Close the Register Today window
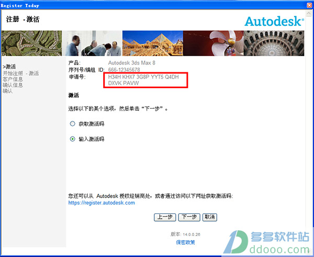Screen dimensions: 314x257 coord(310,5)
